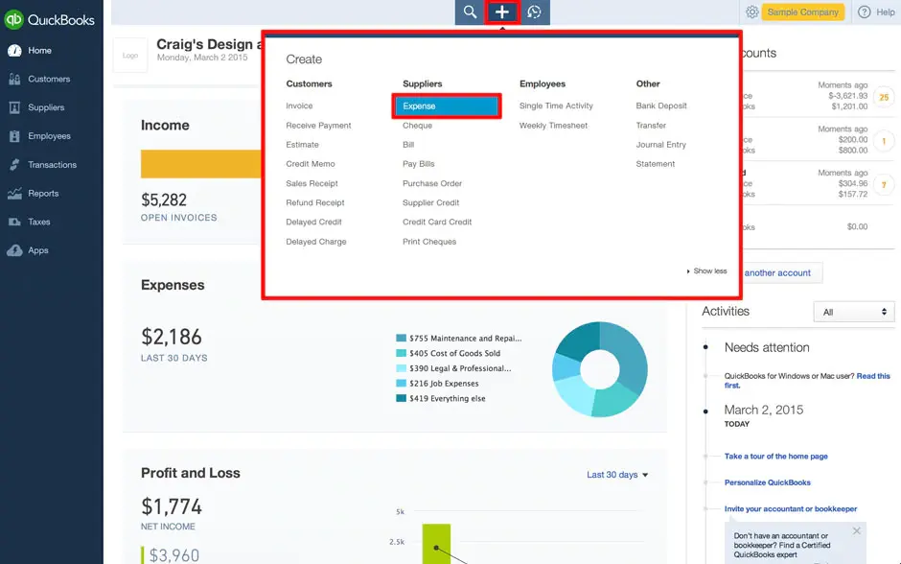Open the Last 30 days dropdown
Viewport: 901px width, 564px height.
pyautogui.click(x=617, y=475)
